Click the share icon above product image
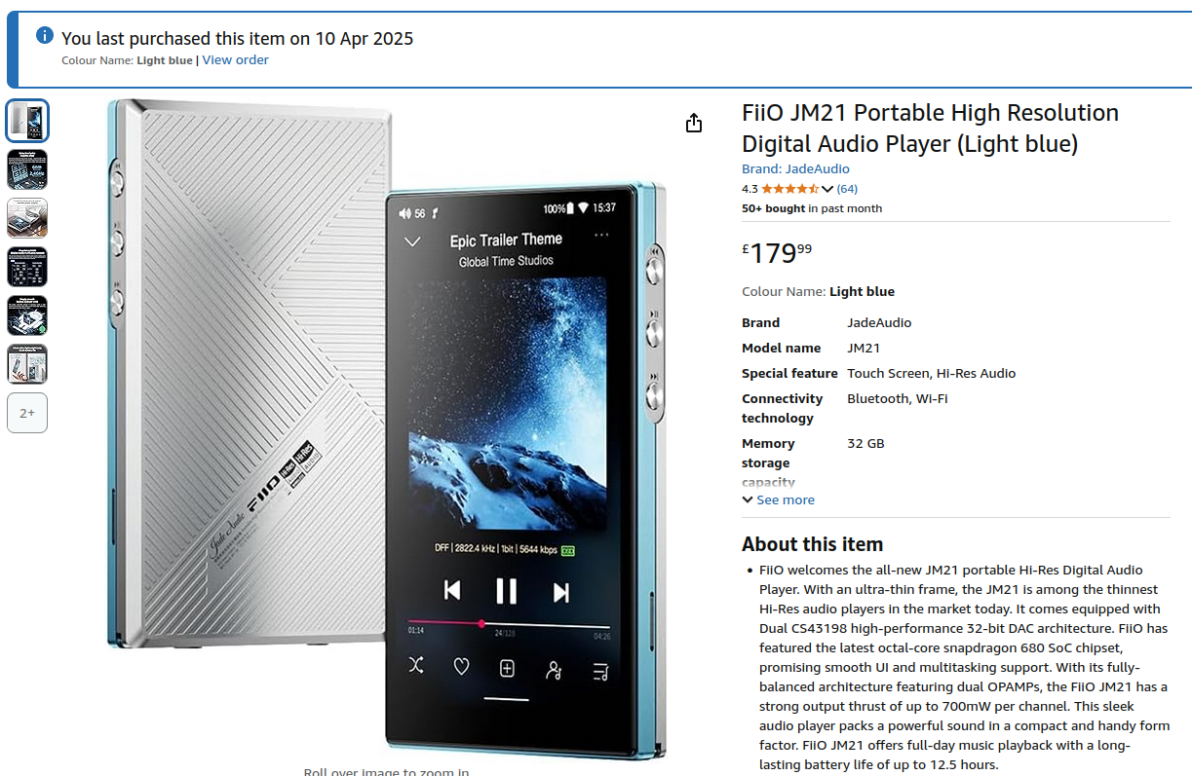1192x776 pixels. pyautogui.click(x=694, y=123)
